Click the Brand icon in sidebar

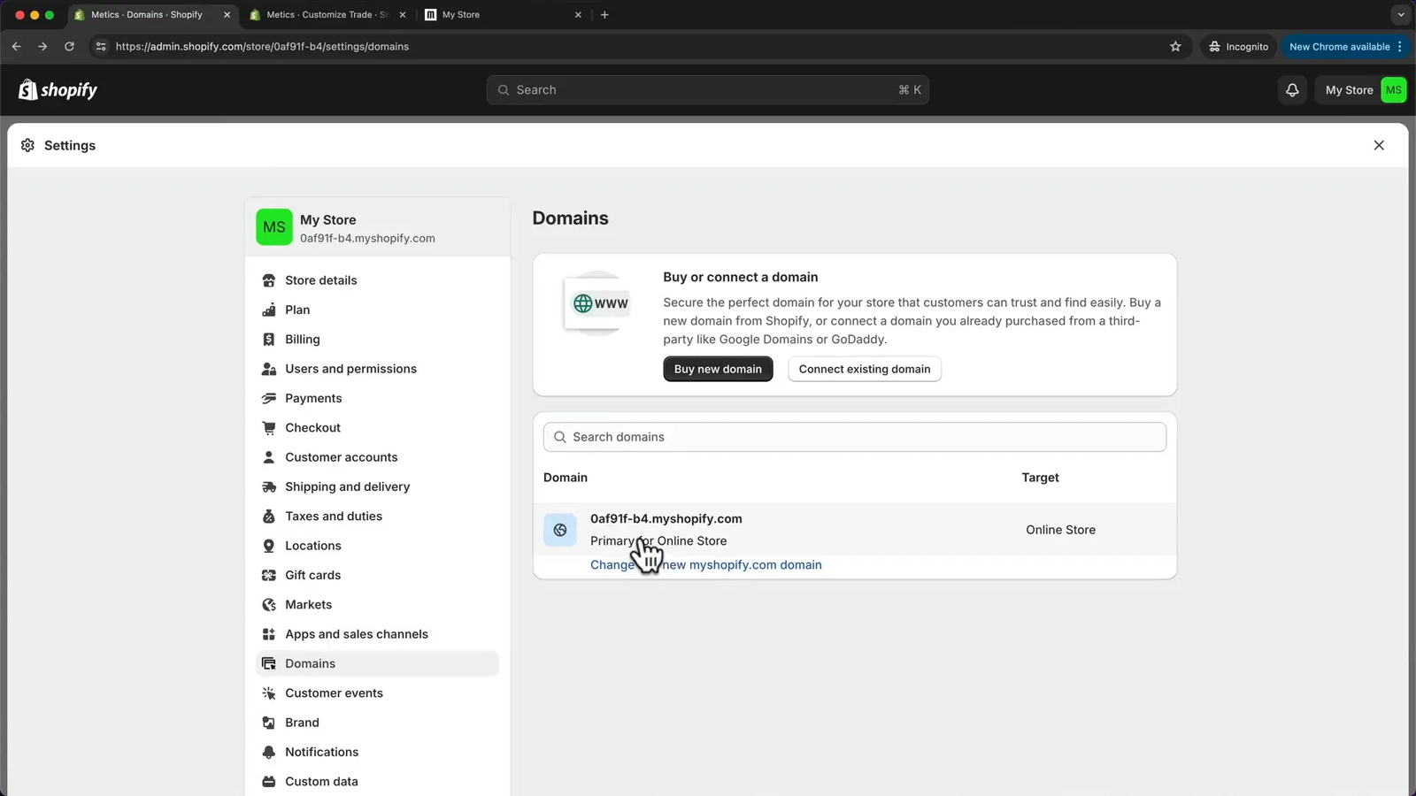(x=269, y=723)
